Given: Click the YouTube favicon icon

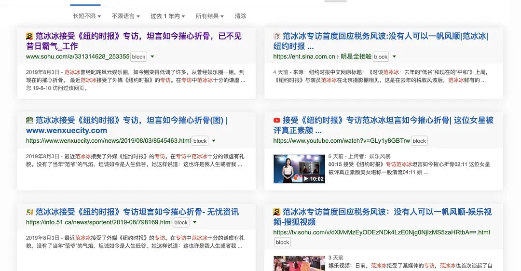Looking at the screenshot, I should (x=277, y=120).
